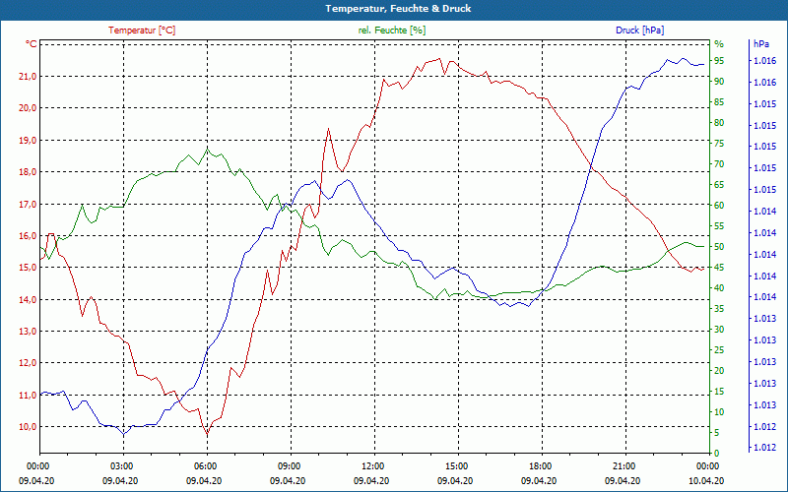The height and width of the screenshot is (492, 788).
Task: Click the 15,0 temperature axis value
Action: click(x=28, y=268)
